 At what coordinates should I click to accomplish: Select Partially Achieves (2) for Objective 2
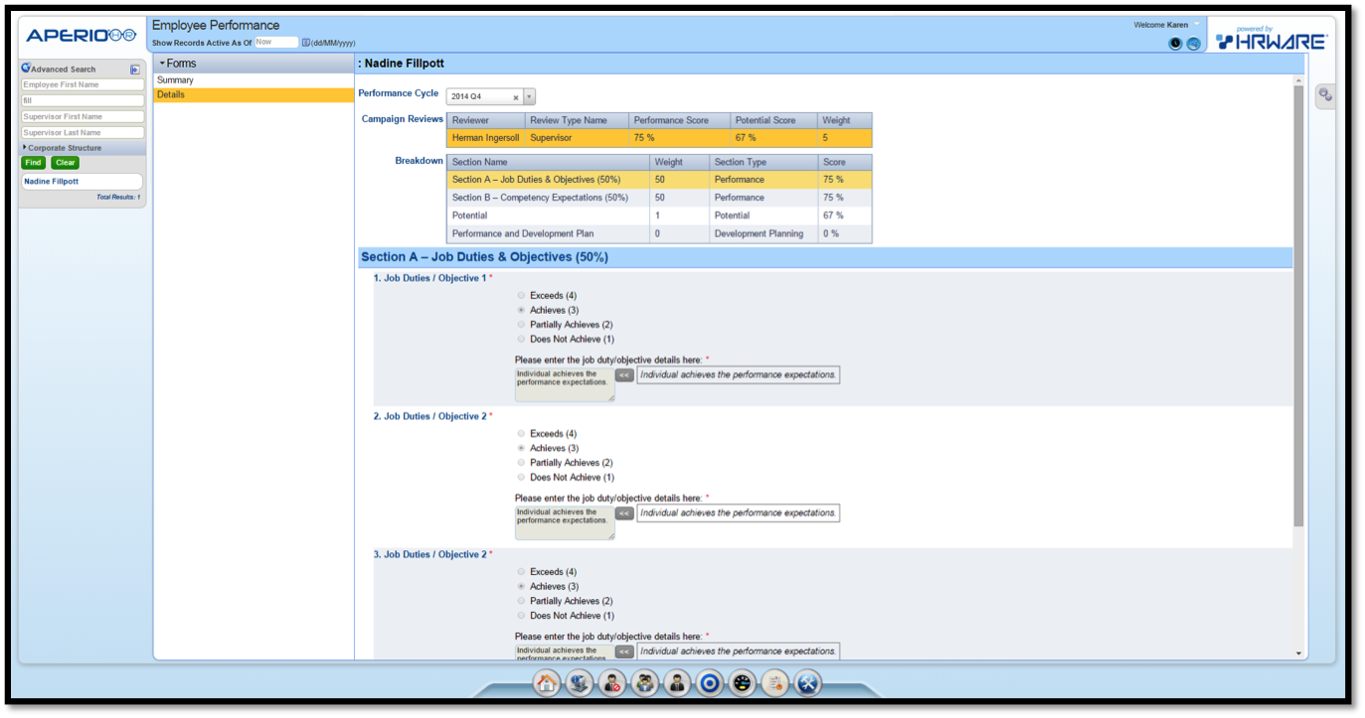(520, 462)
